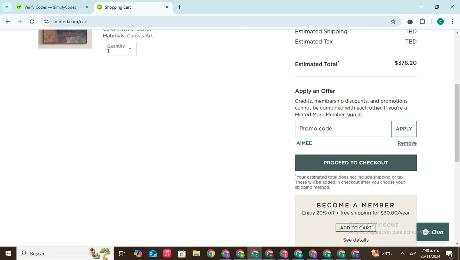Open the Music app in taskbar
This screenshot has height=260, width=460.
click(x=167, y=253)
